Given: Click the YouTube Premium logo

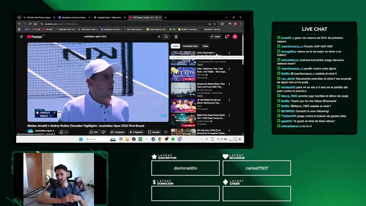Looking at the screenshot, I should coord(35,37).
